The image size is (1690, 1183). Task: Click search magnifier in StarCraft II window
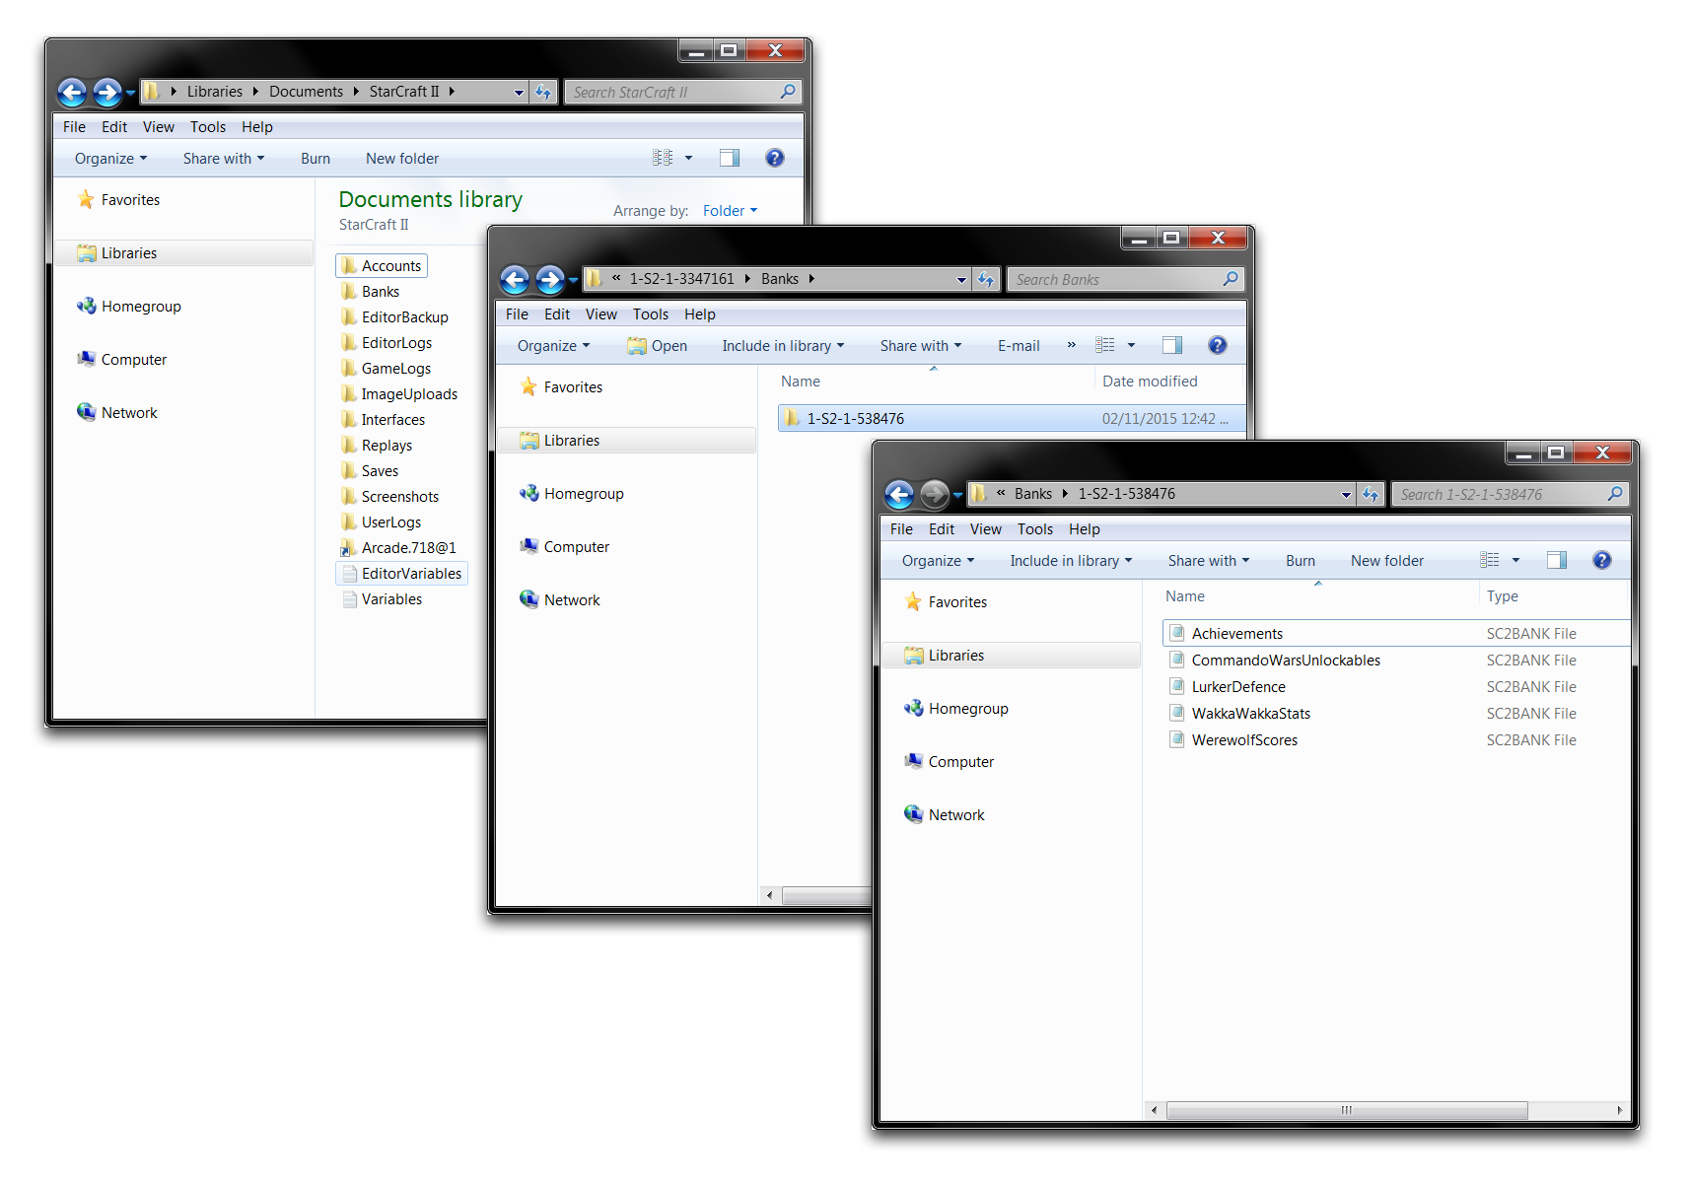(x=788, y=92)
